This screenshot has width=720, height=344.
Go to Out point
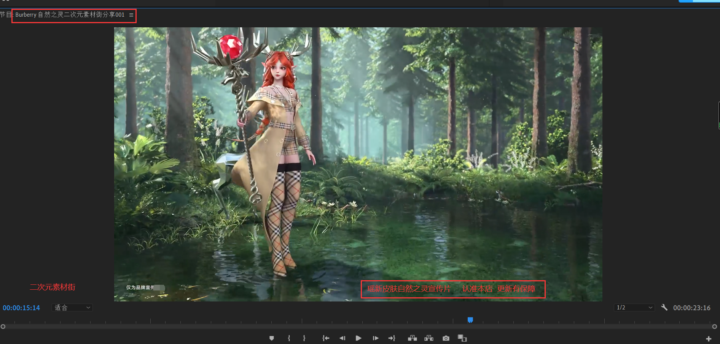(392, 338)
